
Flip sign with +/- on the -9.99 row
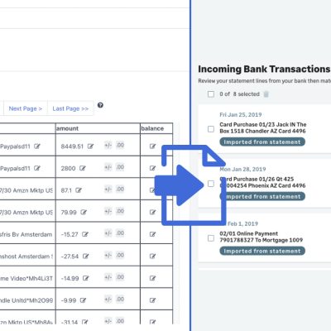click(x=108, y=300)
